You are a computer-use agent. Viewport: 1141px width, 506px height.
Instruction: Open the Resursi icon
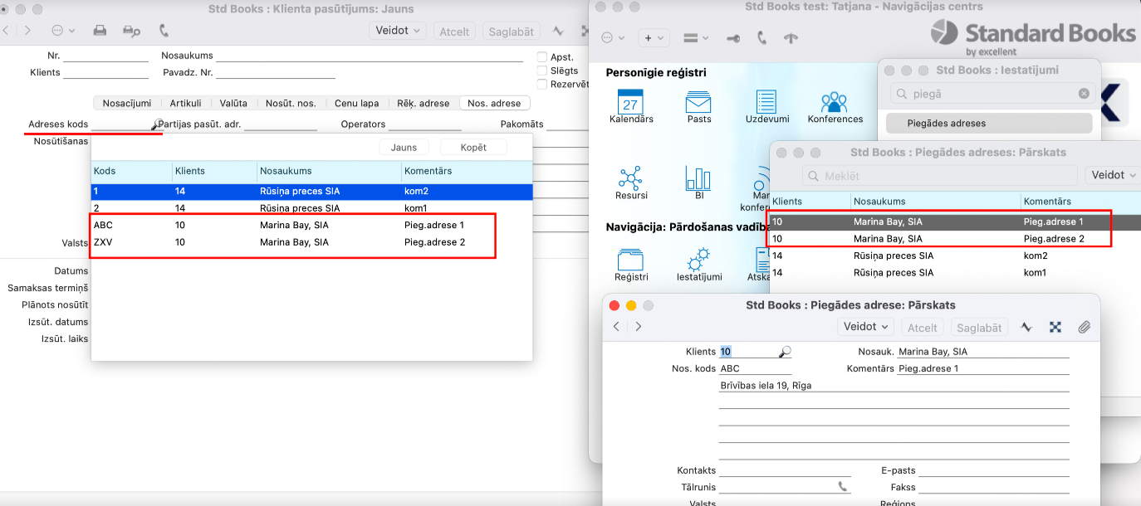[631, 178]
